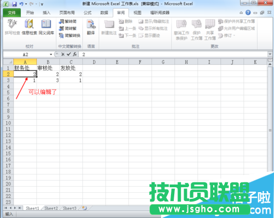Switch to the 视图 (View) tab
The image size is (274, 218).
tap(138, 13)
